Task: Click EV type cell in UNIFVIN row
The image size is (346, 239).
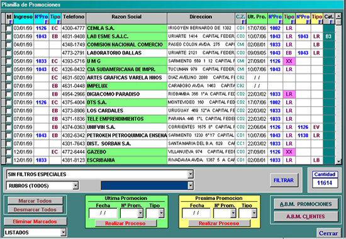Action: [x=316, y=127]
